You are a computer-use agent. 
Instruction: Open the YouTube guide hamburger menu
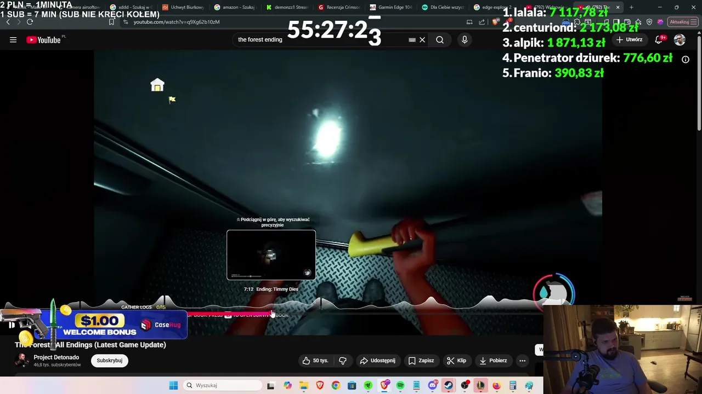click(x=13, y=40)
